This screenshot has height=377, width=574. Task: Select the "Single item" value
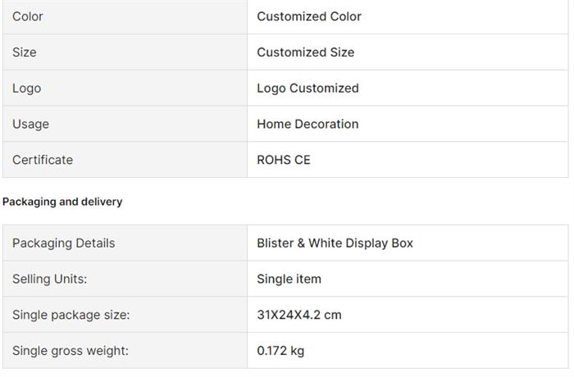[289, 279]
